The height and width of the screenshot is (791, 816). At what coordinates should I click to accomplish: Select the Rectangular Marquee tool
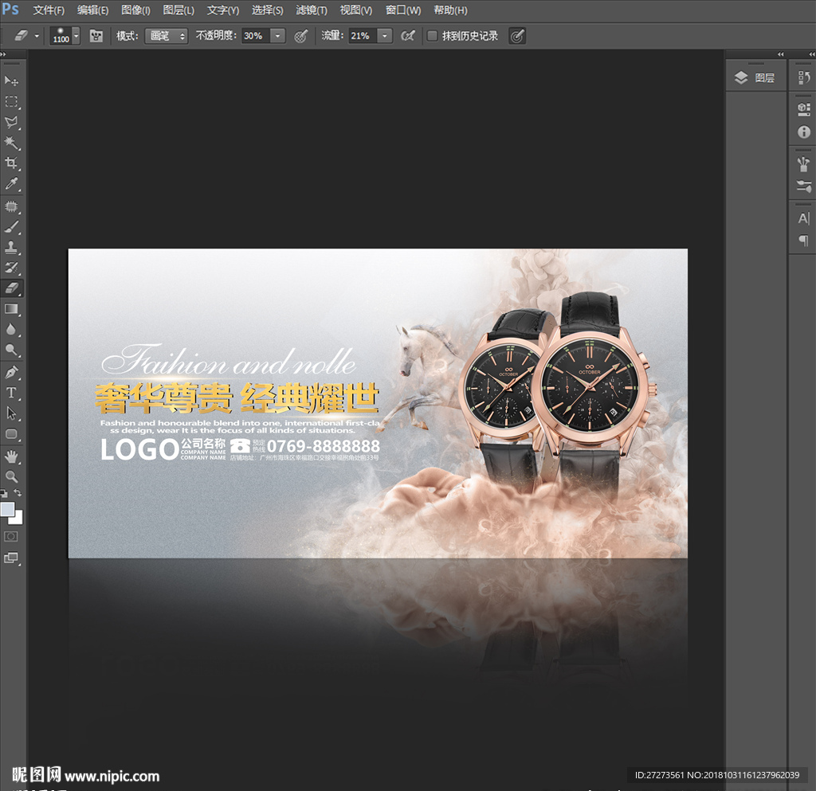pos(11,101)
